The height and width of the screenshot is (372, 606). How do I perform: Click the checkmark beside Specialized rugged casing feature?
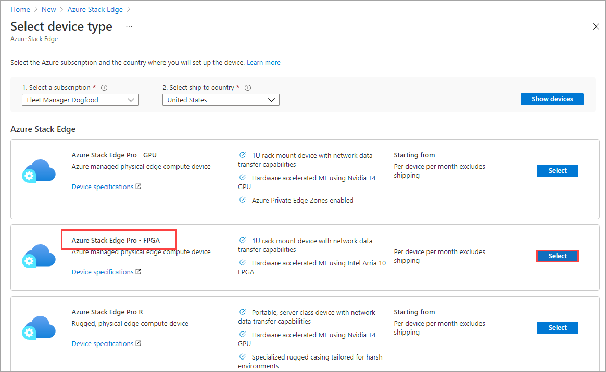(x=242, y=356)
